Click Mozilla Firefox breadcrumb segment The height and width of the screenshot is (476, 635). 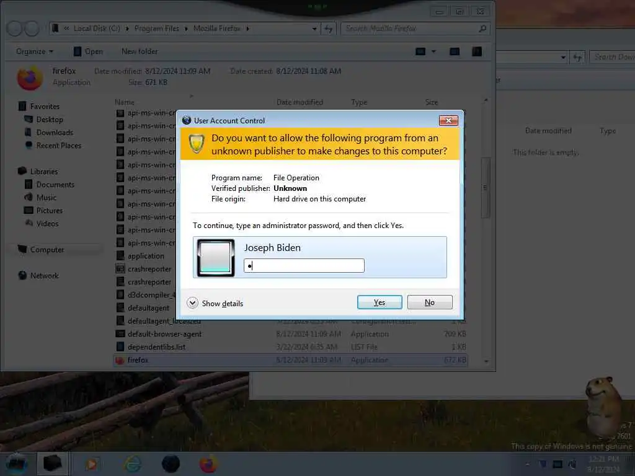tap(216, 29)
